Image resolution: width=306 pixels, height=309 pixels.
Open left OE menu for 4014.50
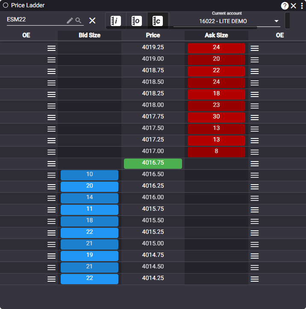click(51, 268)
